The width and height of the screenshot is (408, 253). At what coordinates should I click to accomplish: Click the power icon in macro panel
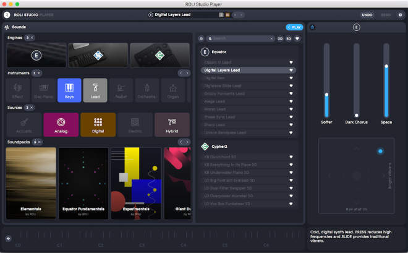tap(313, 27)
